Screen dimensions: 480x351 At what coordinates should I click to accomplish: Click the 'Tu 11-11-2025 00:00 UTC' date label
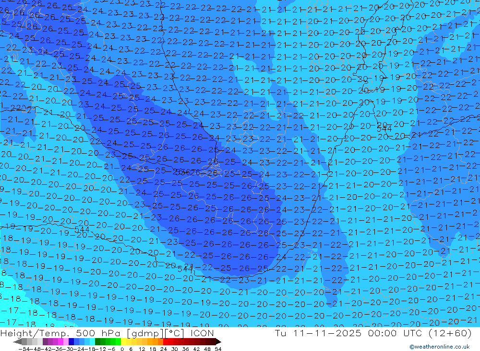[348, 333]
